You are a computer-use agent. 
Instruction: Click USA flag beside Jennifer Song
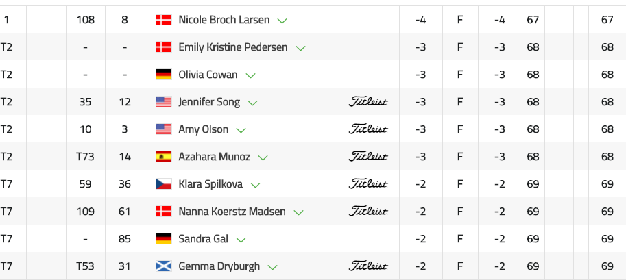164,102
